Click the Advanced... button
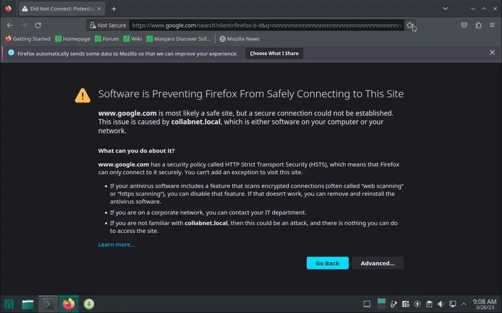 pos(378,263)
